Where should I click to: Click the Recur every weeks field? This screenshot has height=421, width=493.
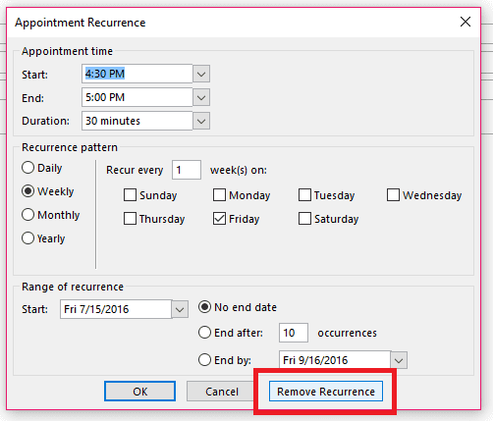pyautogui.click(x=187, y=170)
